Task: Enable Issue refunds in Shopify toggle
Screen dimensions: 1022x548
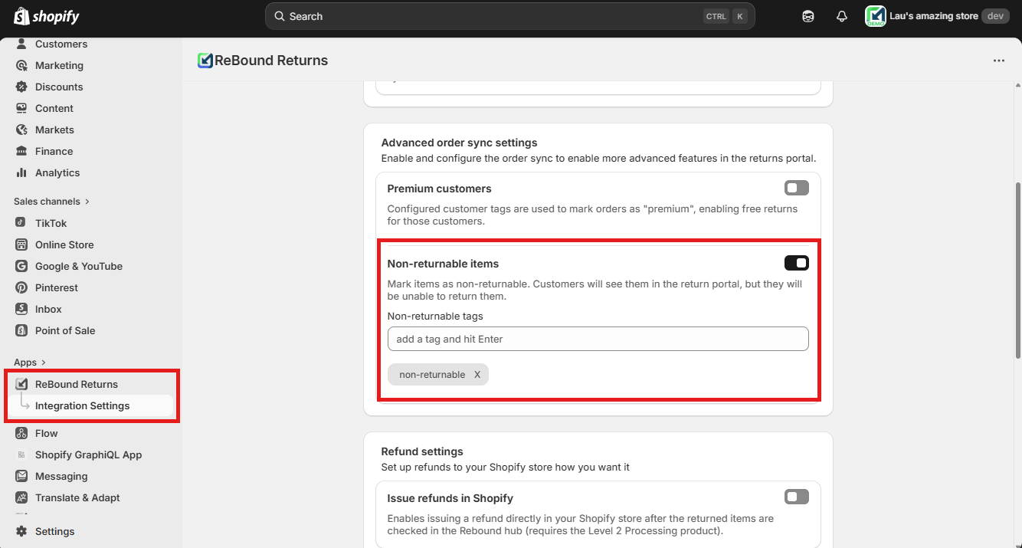Action: pos(797,497)
